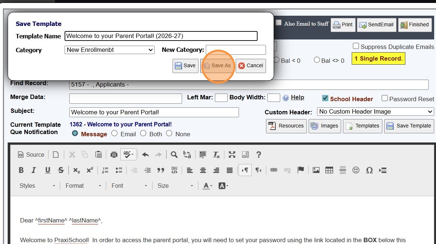Cancel the Save Template dialog
This screenshot has width=436, height=244.
click(x=251, y=66)
